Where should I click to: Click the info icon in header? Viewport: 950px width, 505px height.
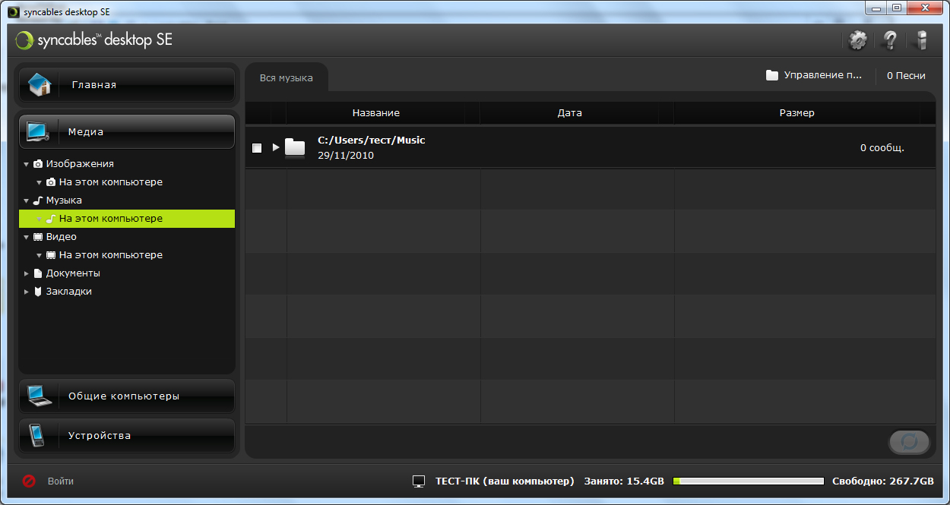(x=922, y=40)
